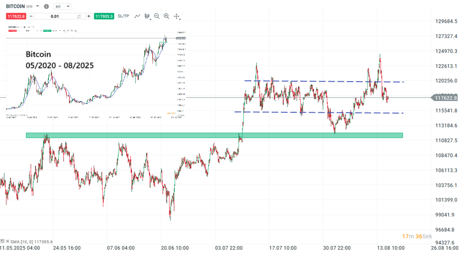Open the BITCOIN CFD instrument selector arrow

[x=37, y=6]
